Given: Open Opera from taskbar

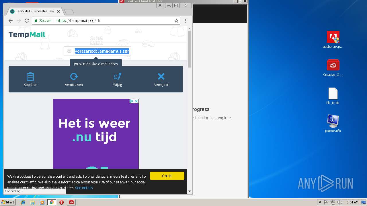Looking at the screenshot, I should [x=61, y=202].
